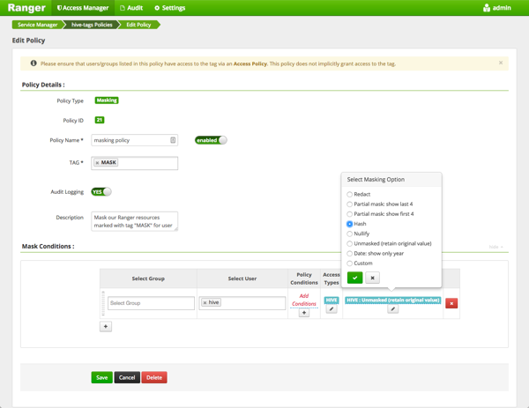Click the Select Masking Option popup title
The image size is (529, 408).
(376, 180)
